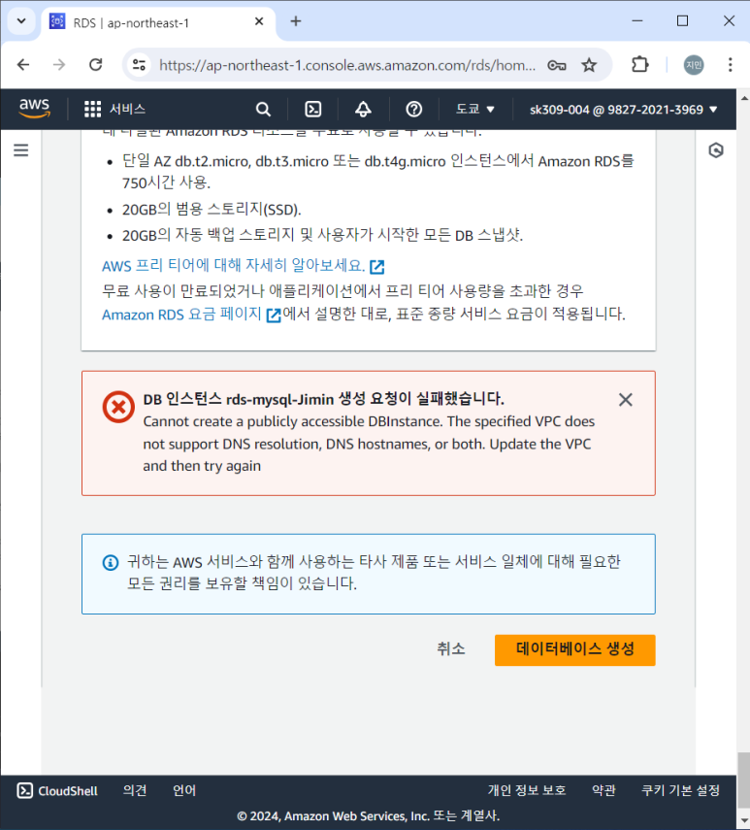Click the 데이터베이스 생성 button
Viewport: 750px width, 830px height.
click(x=575, y=649)
